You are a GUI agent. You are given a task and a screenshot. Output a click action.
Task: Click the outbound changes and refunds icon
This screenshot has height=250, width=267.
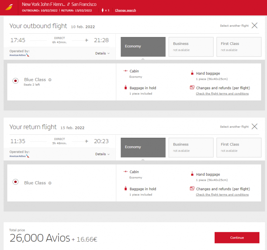(192, 88)
